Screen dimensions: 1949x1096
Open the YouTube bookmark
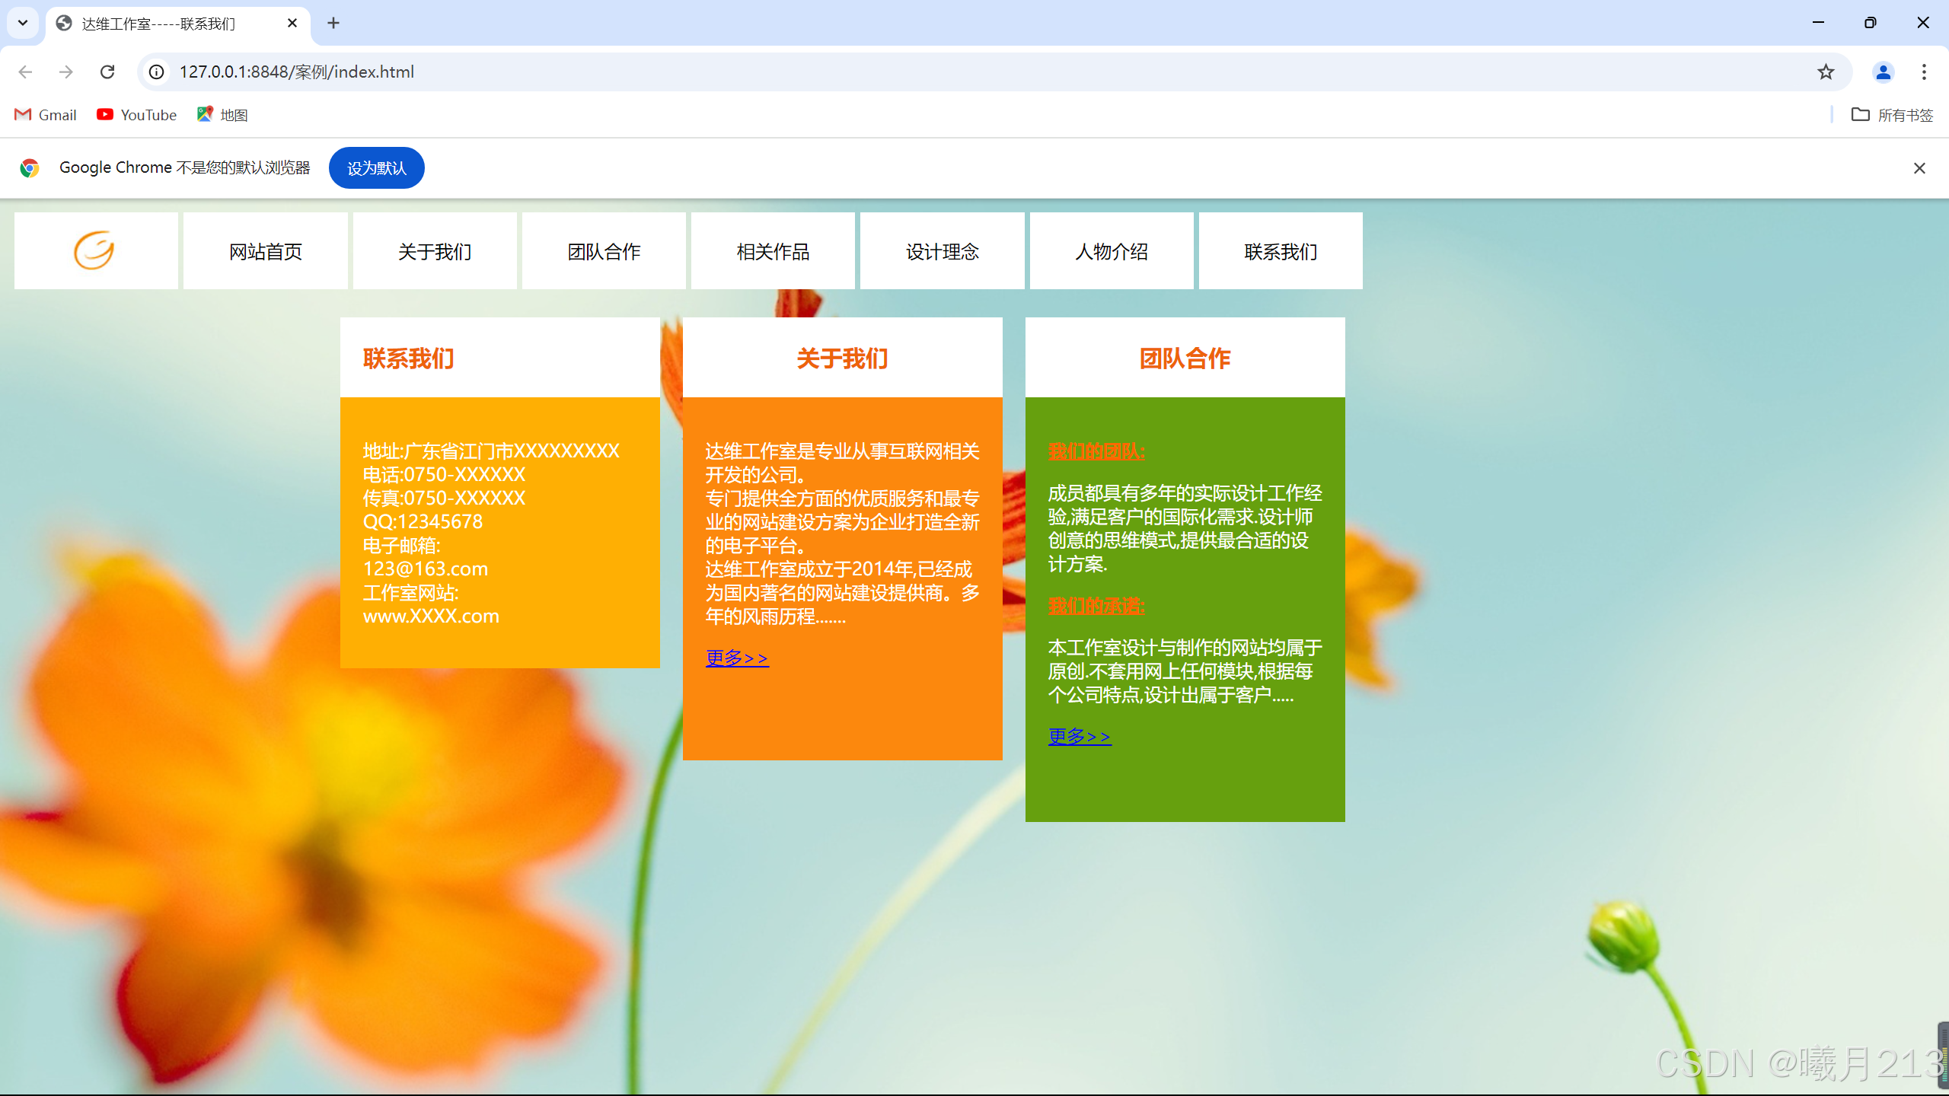point(137,115)
